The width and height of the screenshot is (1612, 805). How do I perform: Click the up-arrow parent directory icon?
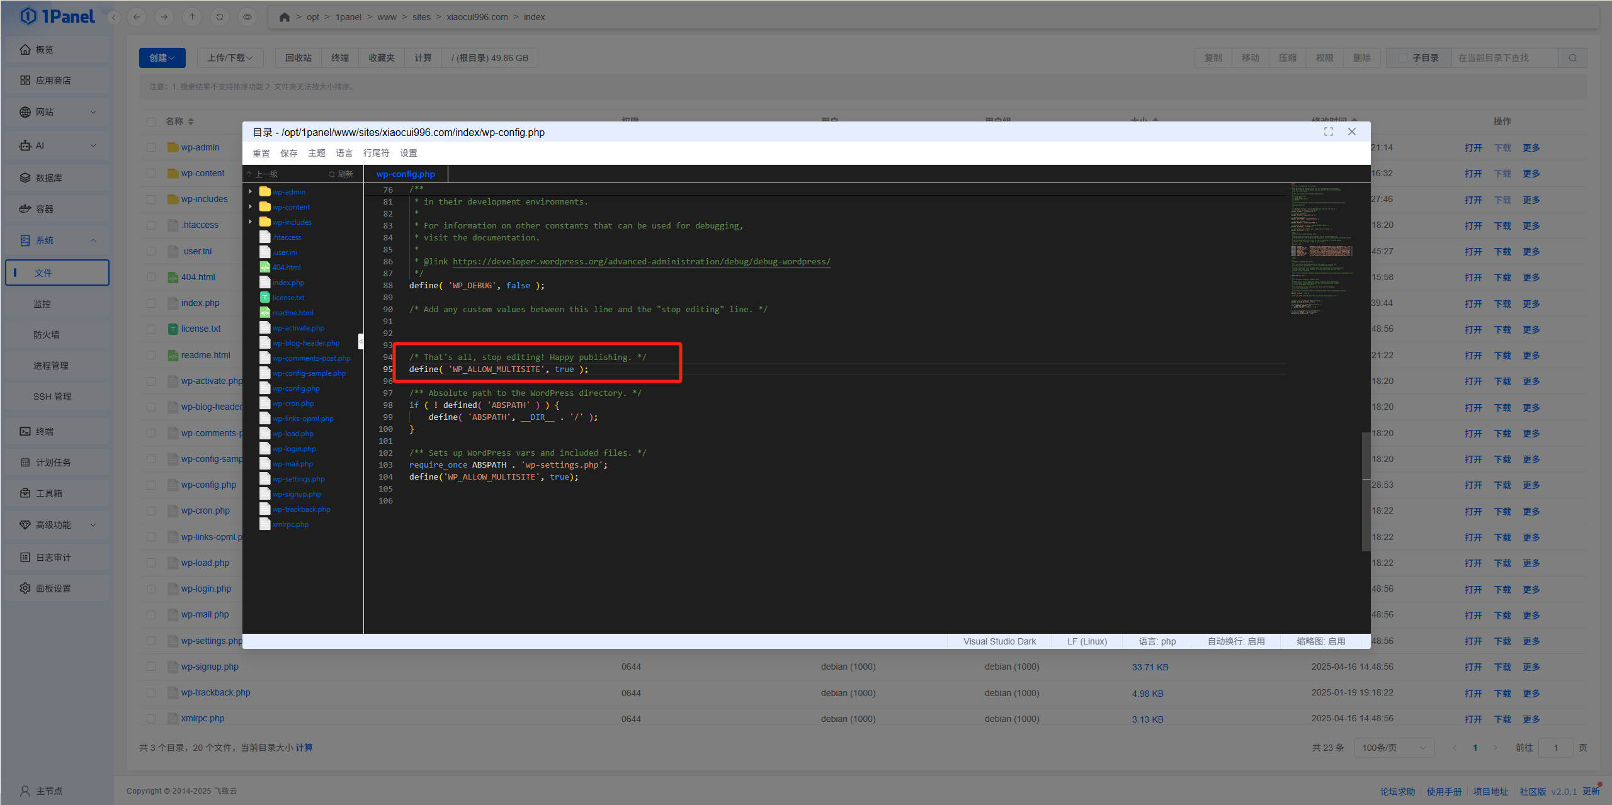192,17
